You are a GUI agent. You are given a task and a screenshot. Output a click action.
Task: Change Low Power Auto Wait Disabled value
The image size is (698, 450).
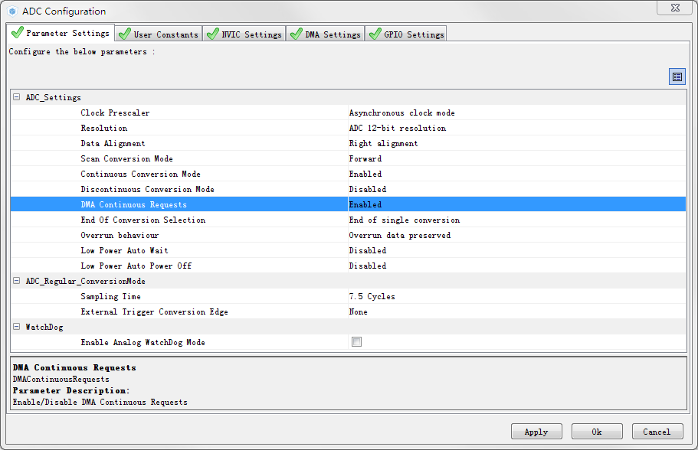tap(517, 250)
